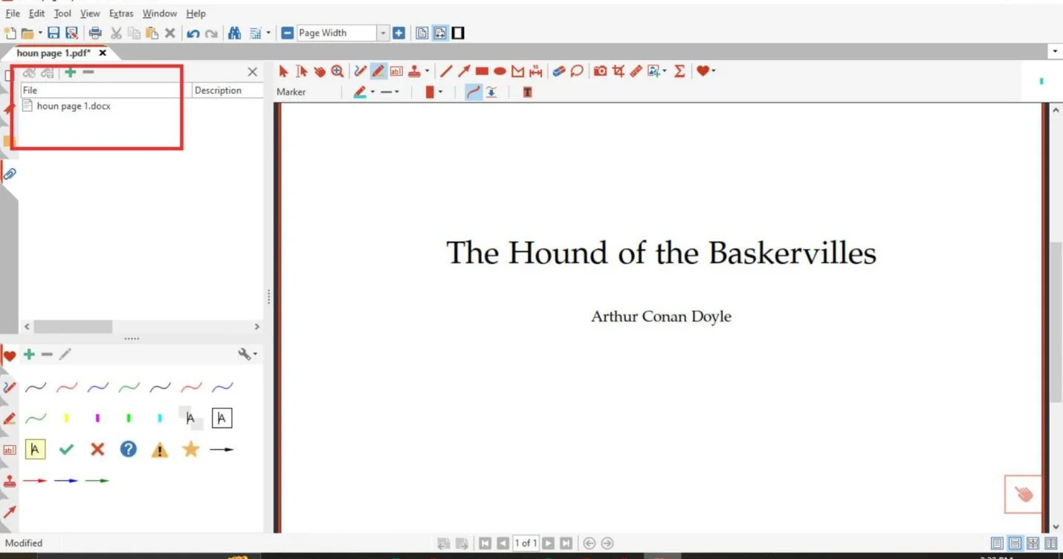This screenshot has height=559, width=1063.
Task: Select the Text box tool in the annotation toolbar
Action: 396,71
